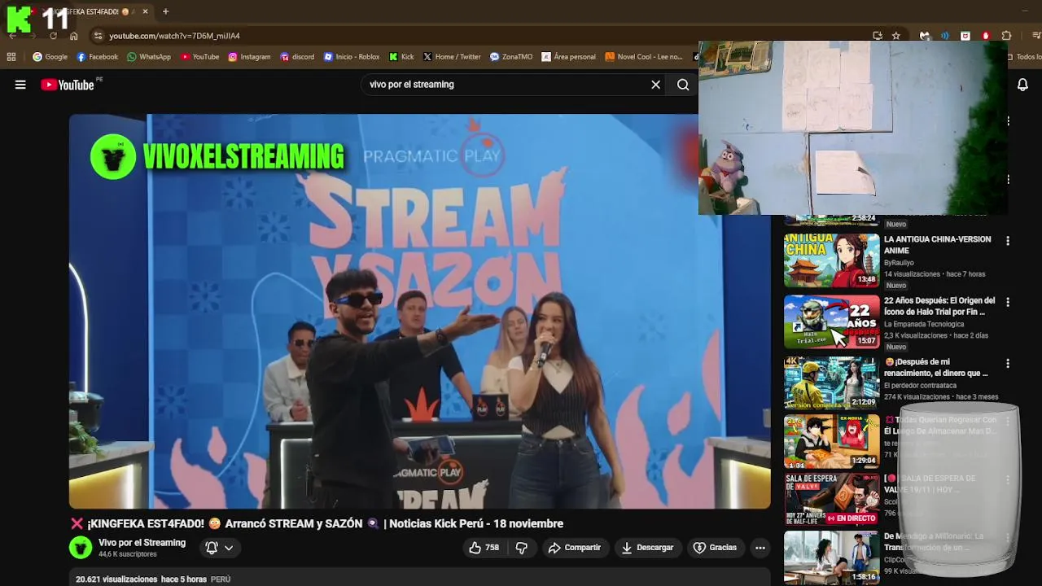Screen dimensions: 1042x586
Task: Open the Vivo por el Streaming channel name
Action: [x=142, y=543]
